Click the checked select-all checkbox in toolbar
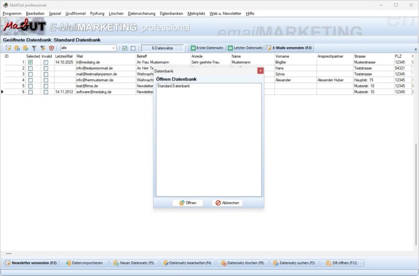Image resolution: width=419 pixels, height=276 pixels. click(x=125, y=48)
